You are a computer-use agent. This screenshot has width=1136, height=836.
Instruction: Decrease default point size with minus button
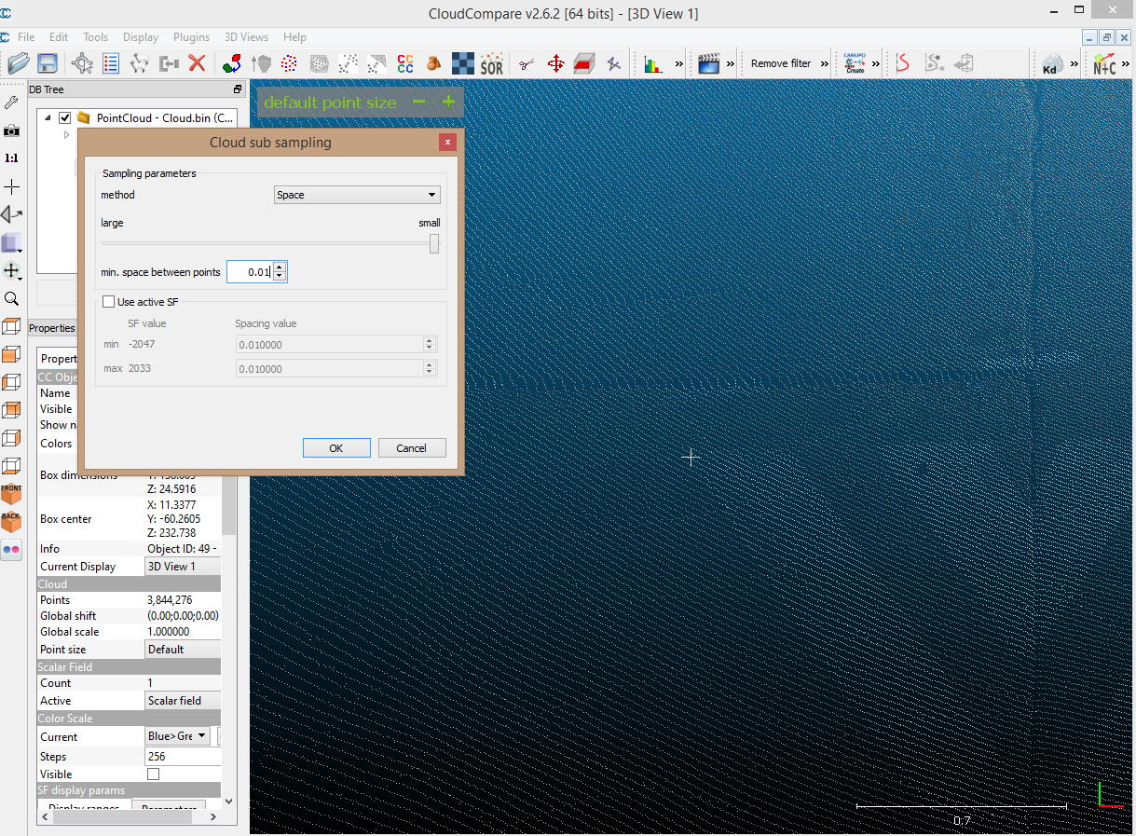pyautogui.click(x=418, y=102)
